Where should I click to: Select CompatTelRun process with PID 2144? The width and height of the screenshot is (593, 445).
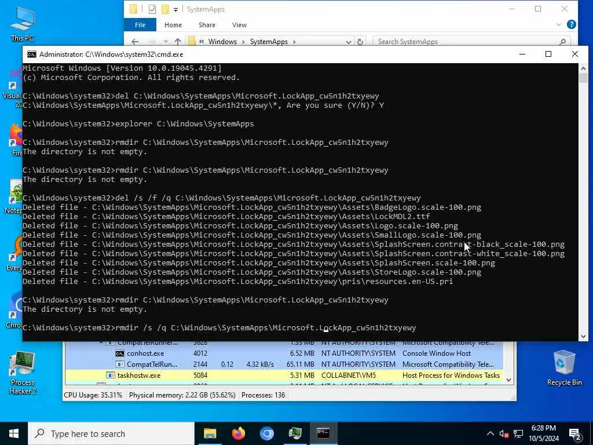pyautogui.click(x=284, y=364)
